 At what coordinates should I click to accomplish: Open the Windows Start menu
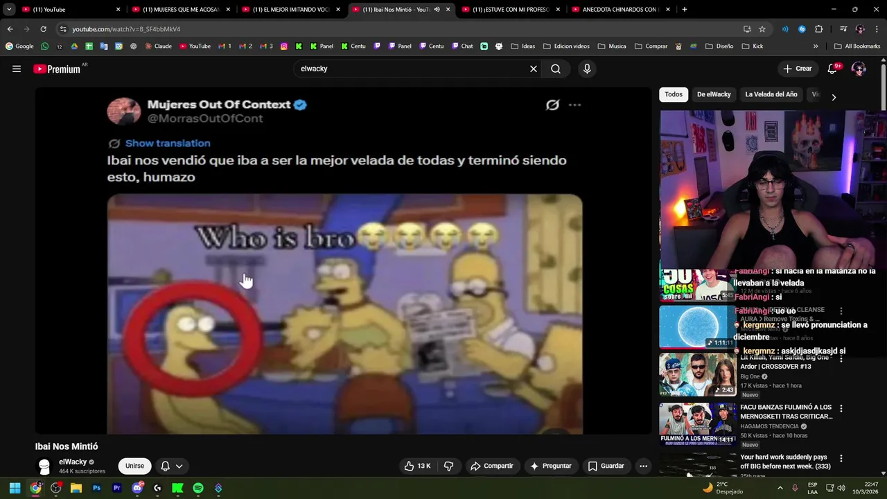click(15, 488)
